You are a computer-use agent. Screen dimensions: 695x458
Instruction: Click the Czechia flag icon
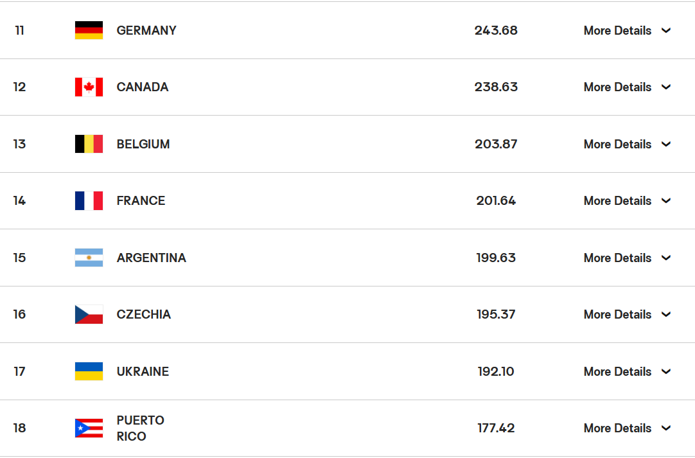89,314
